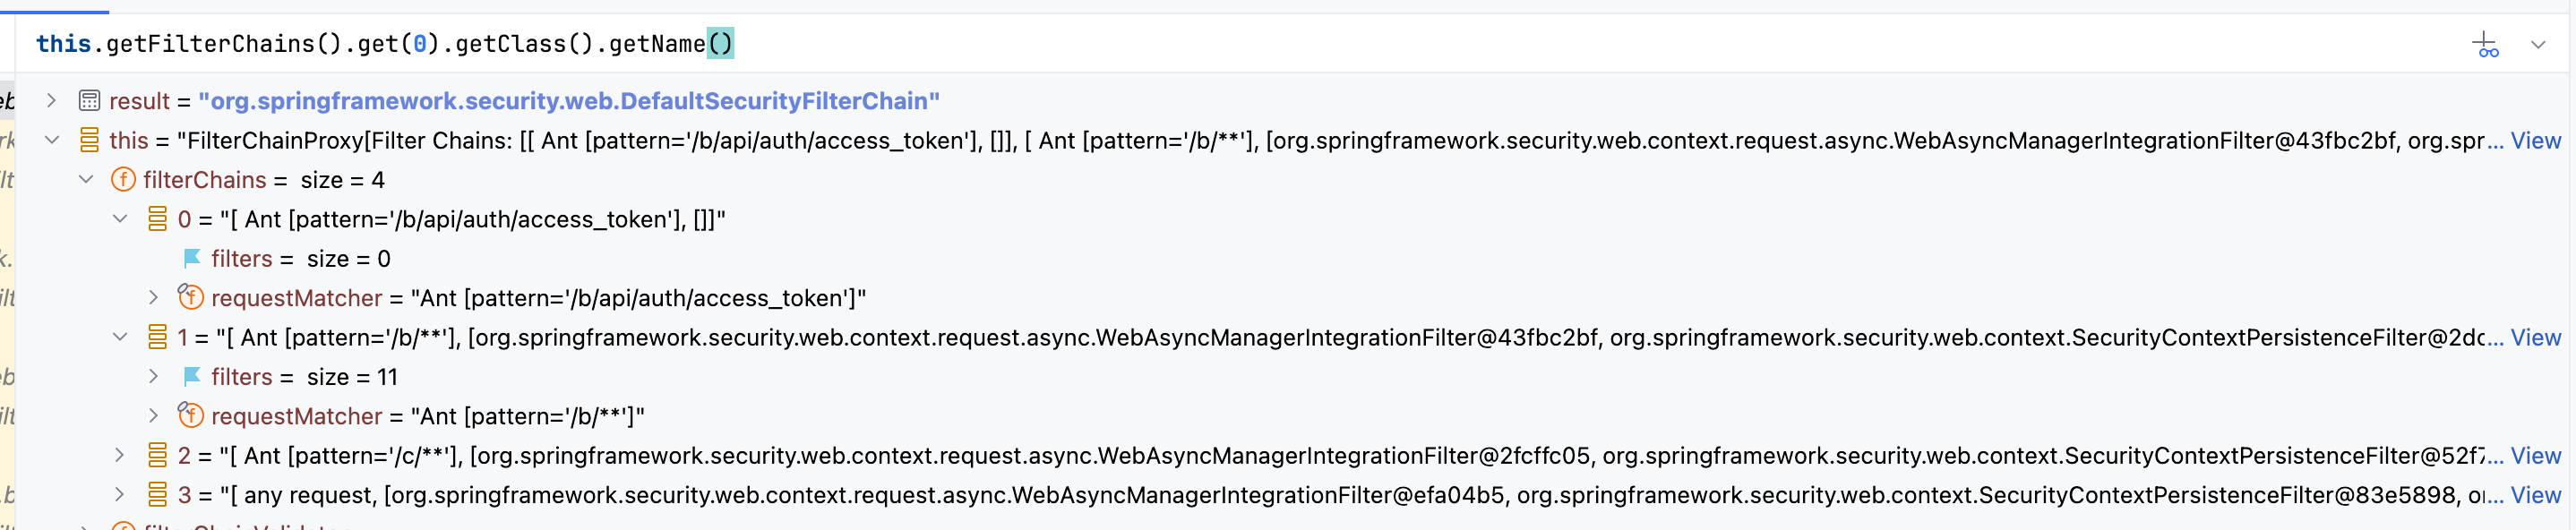Expand filter chain element 2
Image resolution: width=2576 pixels, height=530 pixels.
[120, 456]
